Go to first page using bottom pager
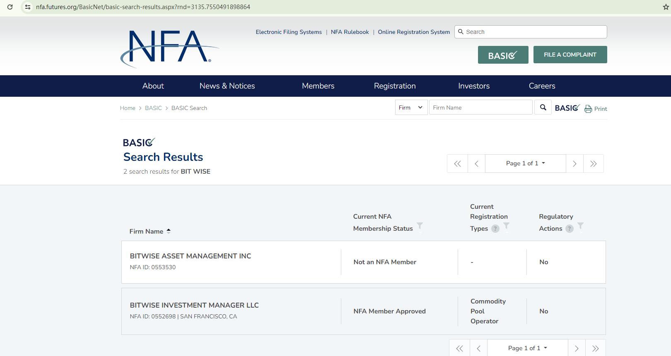The width and height of the screenshot is (671, 356). 460,349
